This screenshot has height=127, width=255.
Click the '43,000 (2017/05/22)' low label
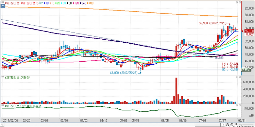pyautogui.click(x=123, y=73)
